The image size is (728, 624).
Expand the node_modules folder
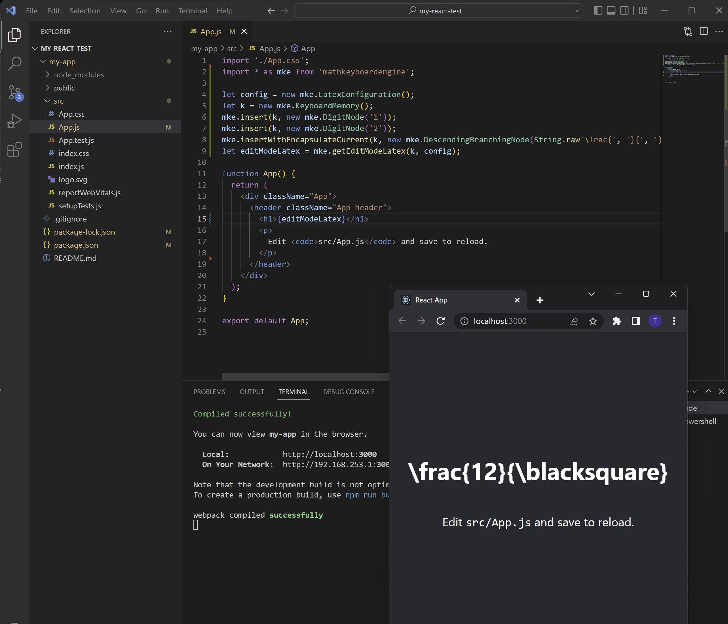pyautogui.click(x=79, y=75)
